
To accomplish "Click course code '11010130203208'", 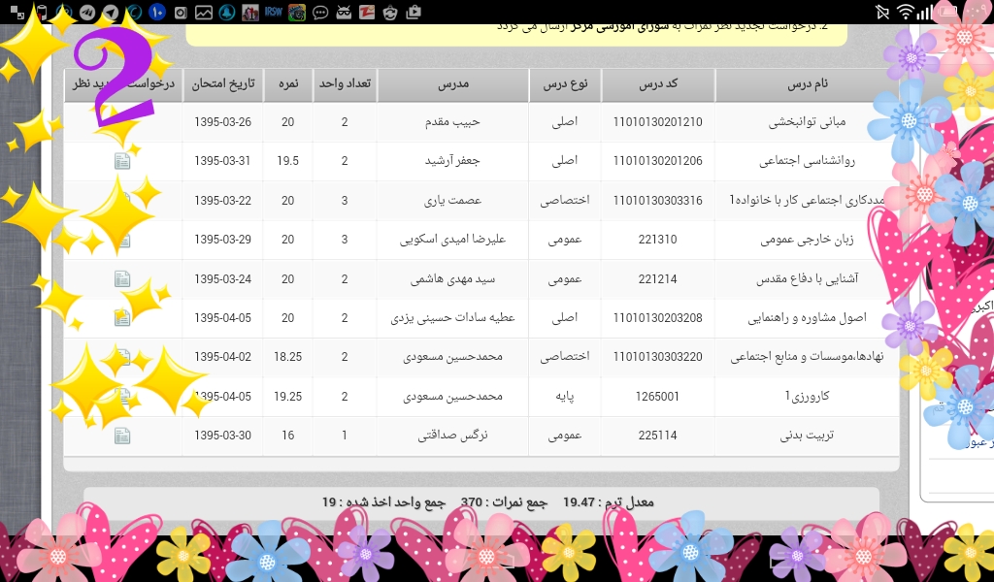I will coord(657,318).
